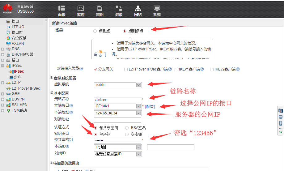Image resolution: width=284 pixels, height=171 pixels.
Task: Click the 策略 policy icon in top navigation
Action: [x=100, y=11]
